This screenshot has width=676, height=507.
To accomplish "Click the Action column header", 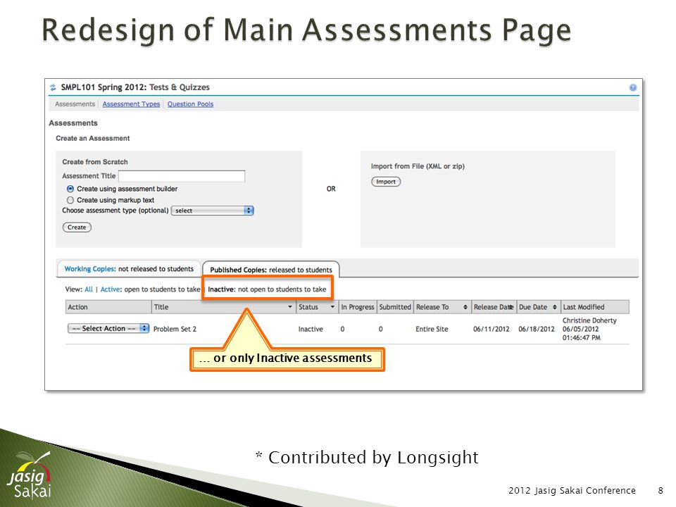I will click(x=108, y=307).
